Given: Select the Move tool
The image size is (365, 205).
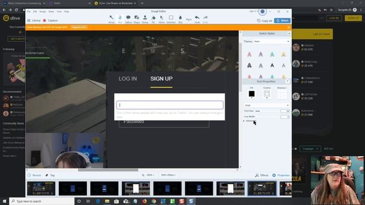Looking at the screenshot, I should click(161, 19).
